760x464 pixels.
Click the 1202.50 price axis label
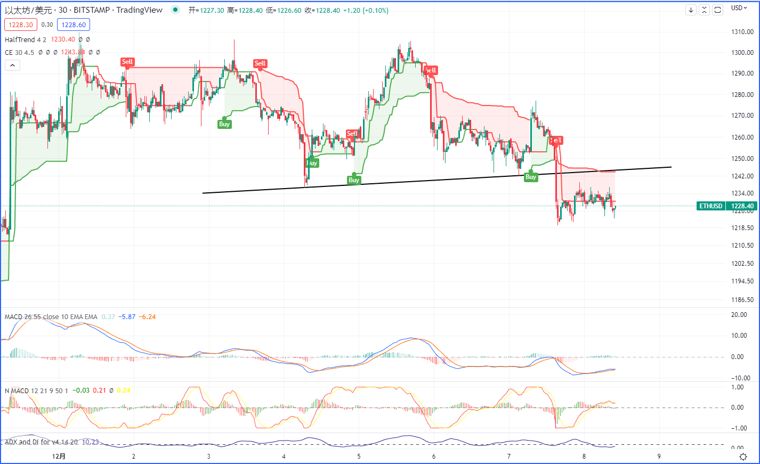742,263
